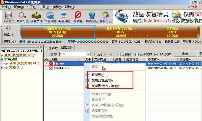The width and height of the screenshot is (202, 121).
Task: Uncheck the first selected txt file checkbox
Action: tap(47, 63)
